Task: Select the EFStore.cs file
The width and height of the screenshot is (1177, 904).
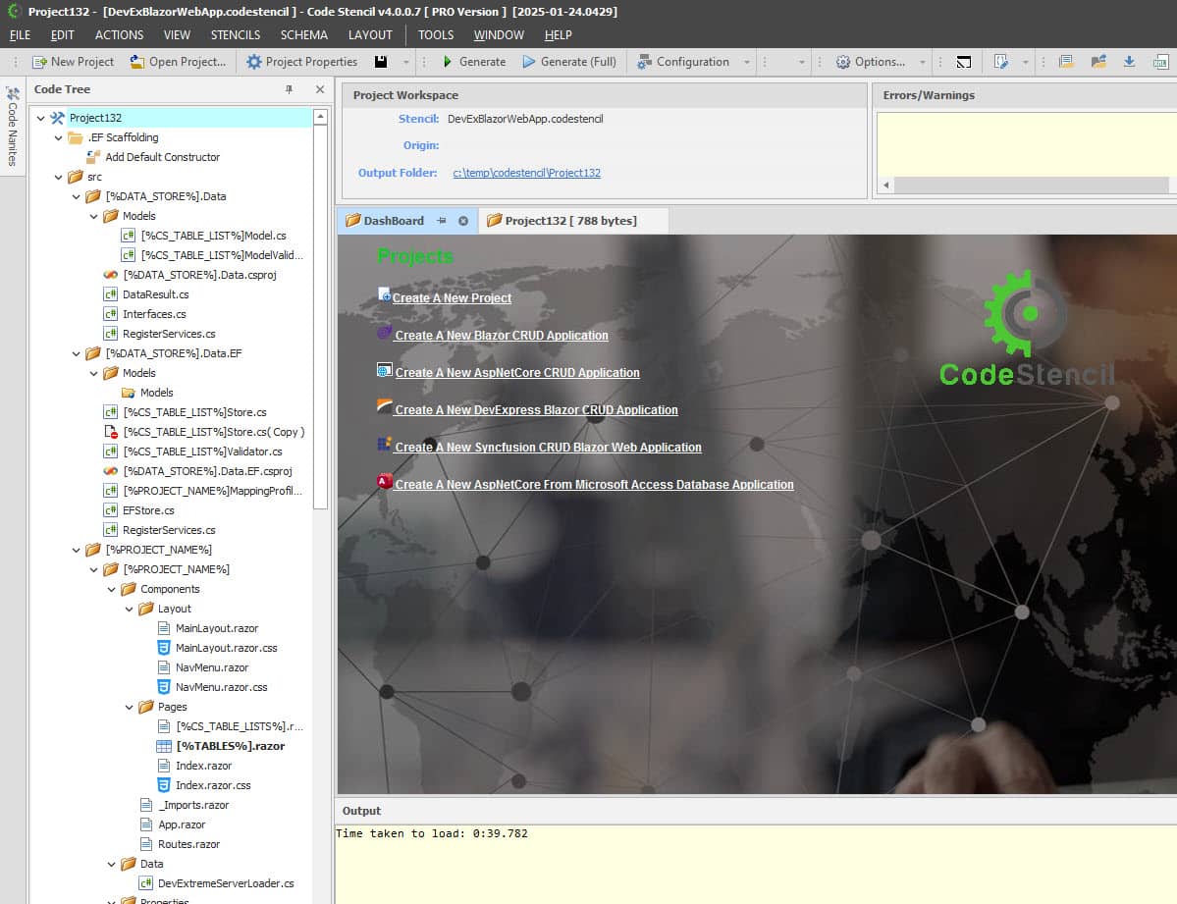Action: [x=148, y=510]
